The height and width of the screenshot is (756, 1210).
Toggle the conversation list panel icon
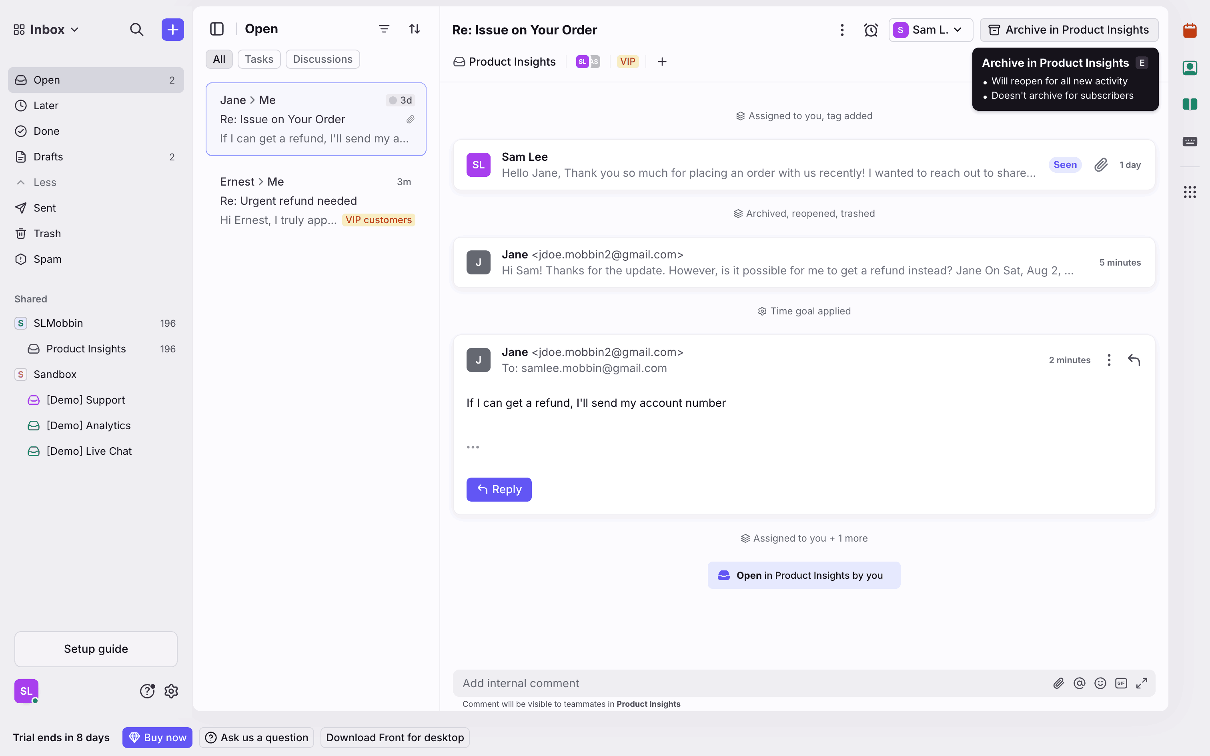click(x=216, y=29)
